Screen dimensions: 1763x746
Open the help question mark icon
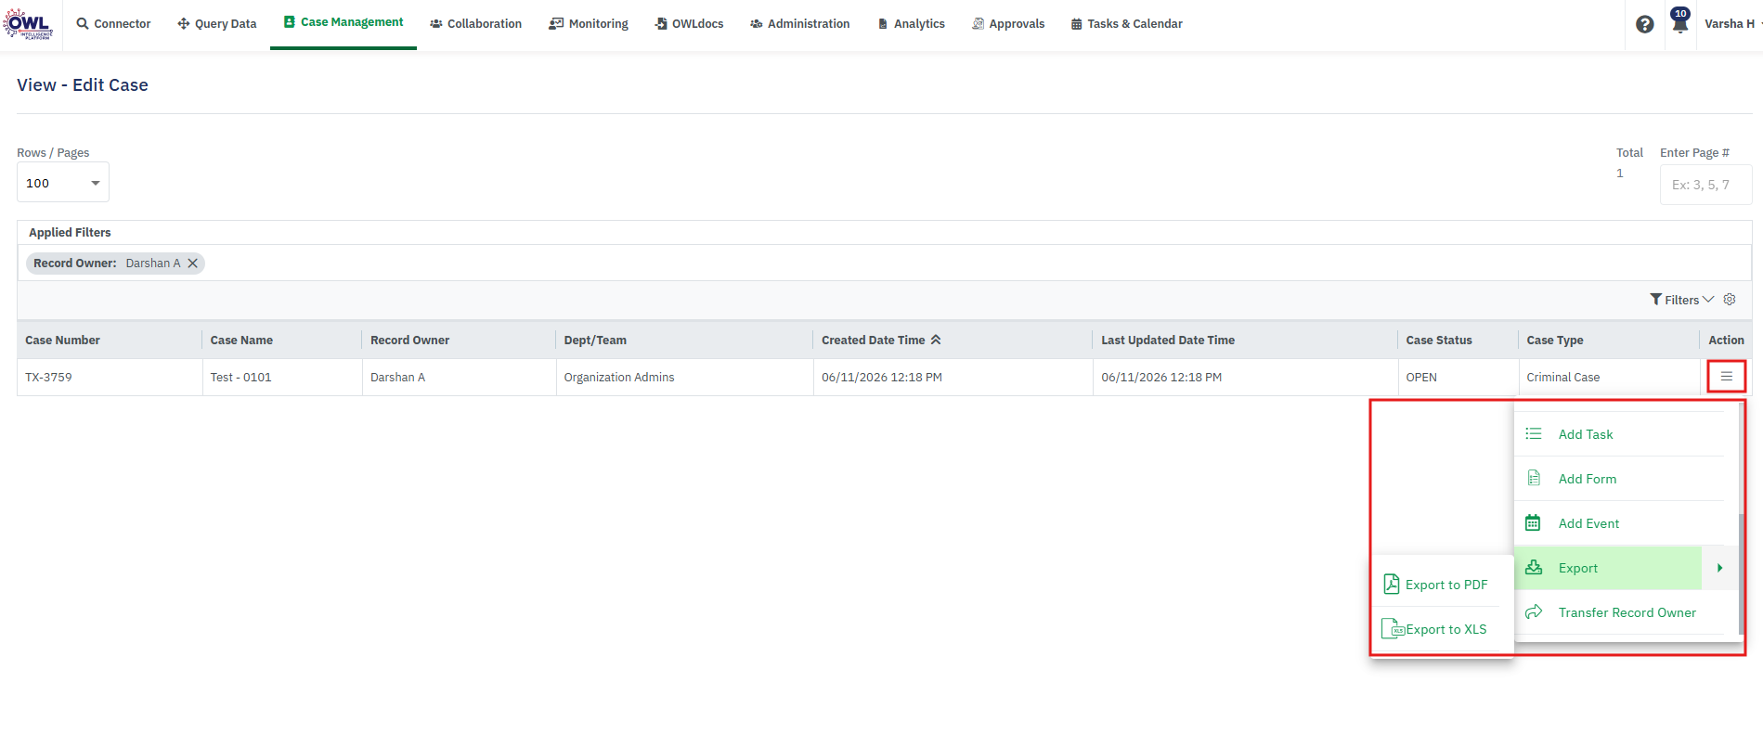click(1644, 25)
